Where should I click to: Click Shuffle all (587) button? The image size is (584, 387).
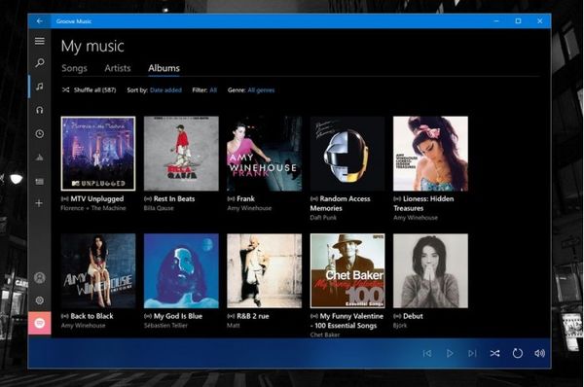[x=90, y=90]
